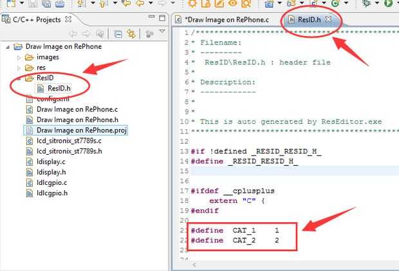Collapse the Draw Image on RePhone project
This screenshot has width=399, height=271.
click(x=8, y=47)
